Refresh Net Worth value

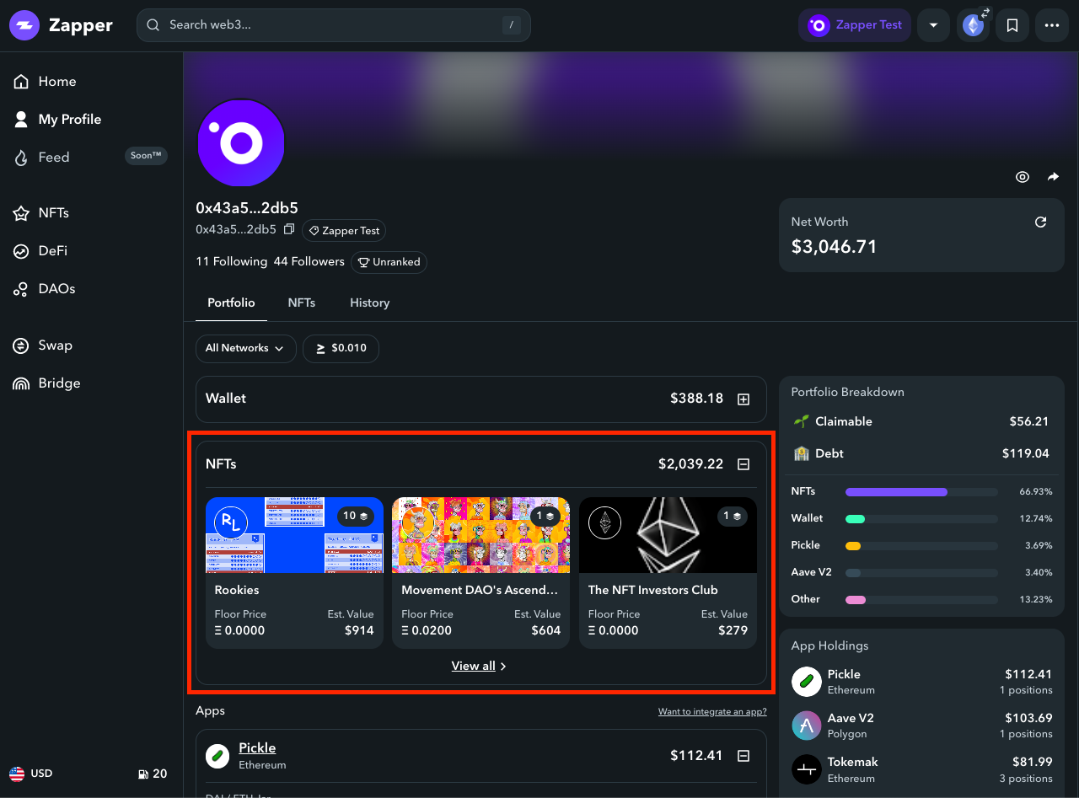tap(1041, 222)
